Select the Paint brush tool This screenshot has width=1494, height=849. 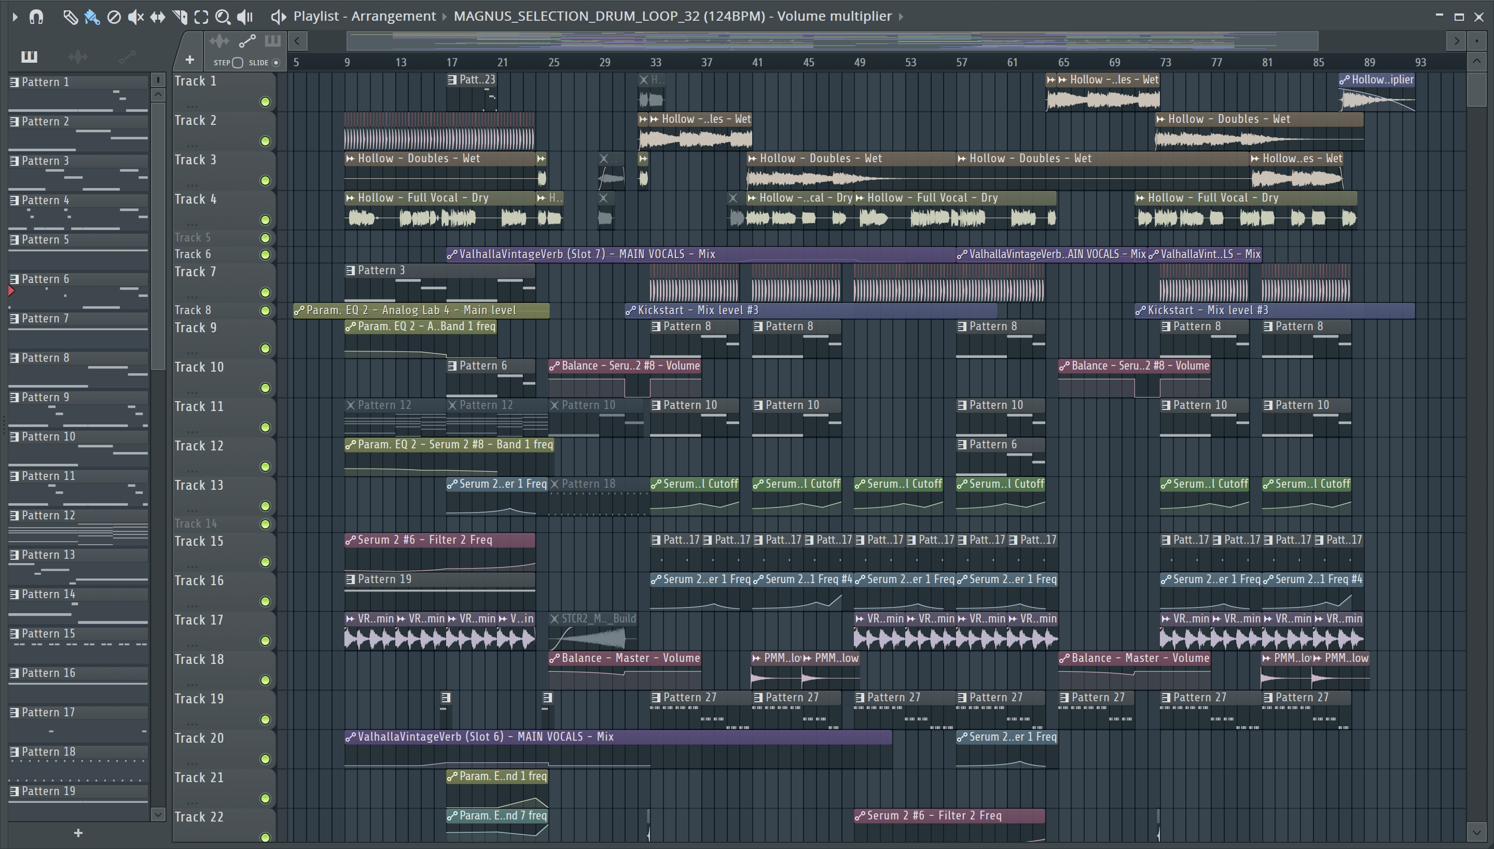(92, 17)
